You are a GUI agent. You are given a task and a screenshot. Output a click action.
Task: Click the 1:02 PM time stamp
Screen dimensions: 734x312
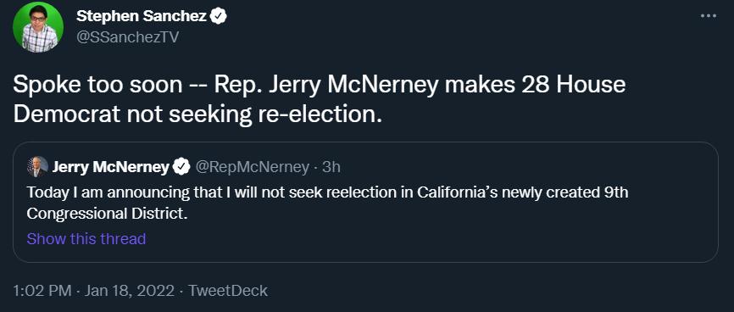point(42,291)
